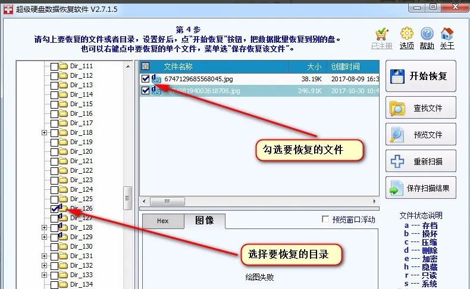The image size is (470, 289).
Task: Switch to the Hex tab
Action: pyautogui.click(x=163, y=221)
